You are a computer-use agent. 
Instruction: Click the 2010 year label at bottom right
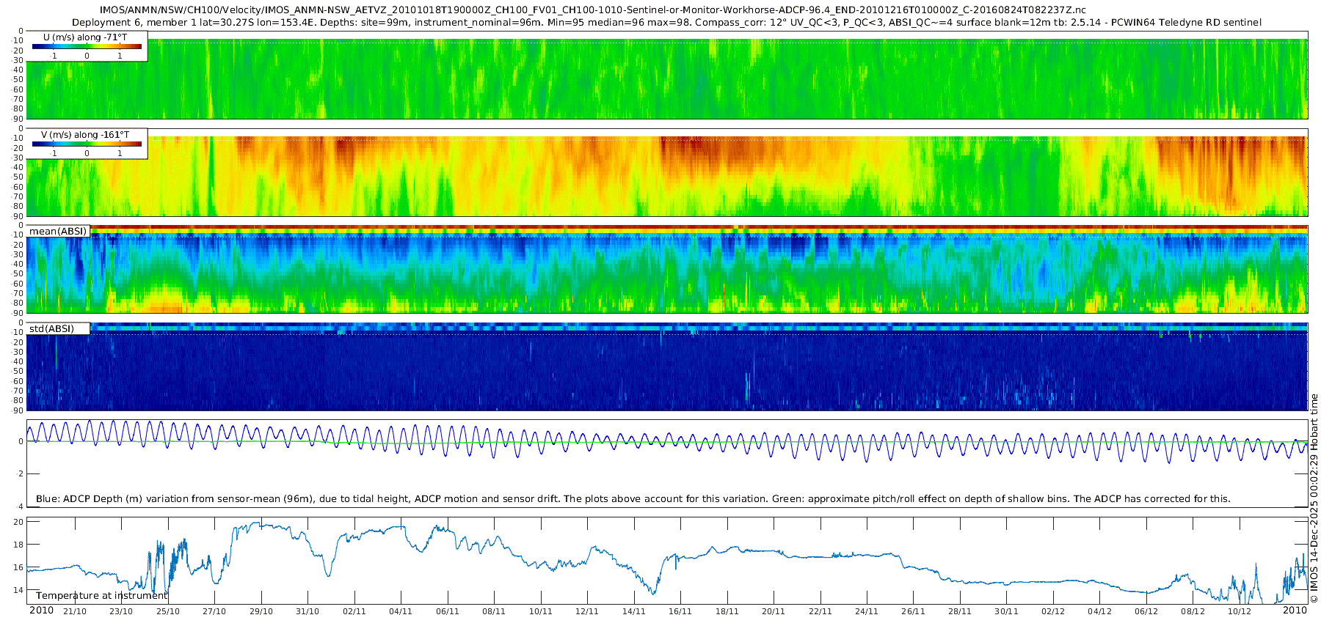point(1295,611)
